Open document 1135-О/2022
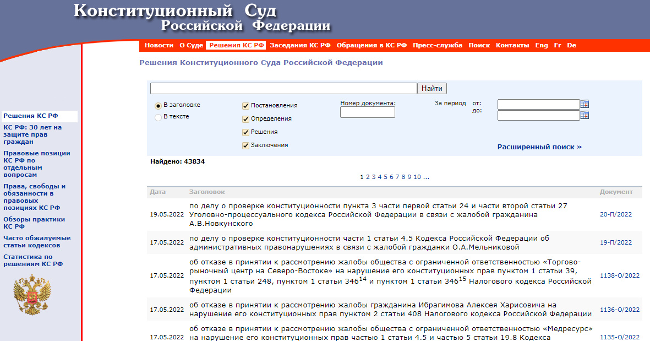This screenshot has height=341, width=650. [x=620, y=337]
